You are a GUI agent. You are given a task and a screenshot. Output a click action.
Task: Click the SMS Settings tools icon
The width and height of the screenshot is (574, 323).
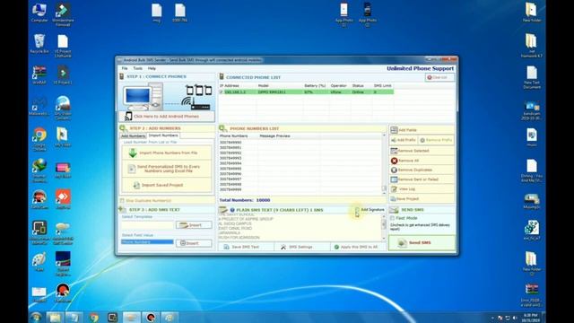[x=283, y=248]
